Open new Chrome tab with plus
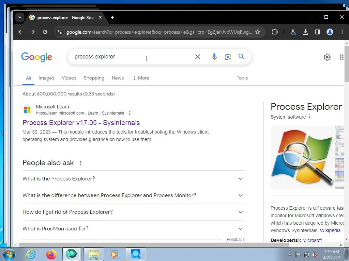The width and height of the screenshot is (349, 261). 112,17
